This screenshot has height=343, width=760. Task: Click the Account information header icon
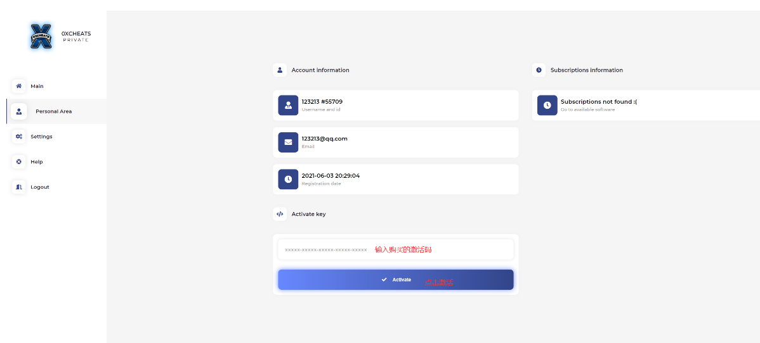(280, 70)
